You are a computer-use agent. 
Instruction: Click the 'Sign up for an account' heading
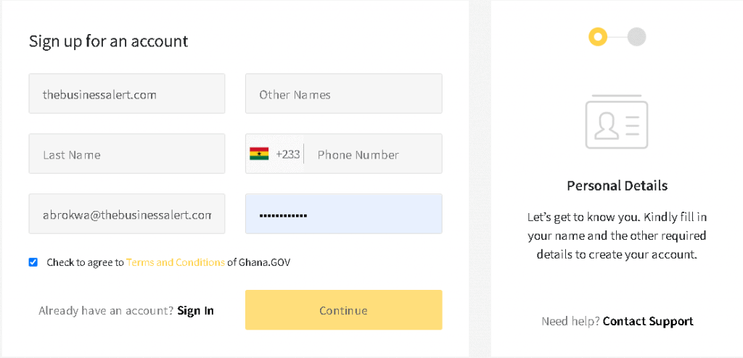109,41
